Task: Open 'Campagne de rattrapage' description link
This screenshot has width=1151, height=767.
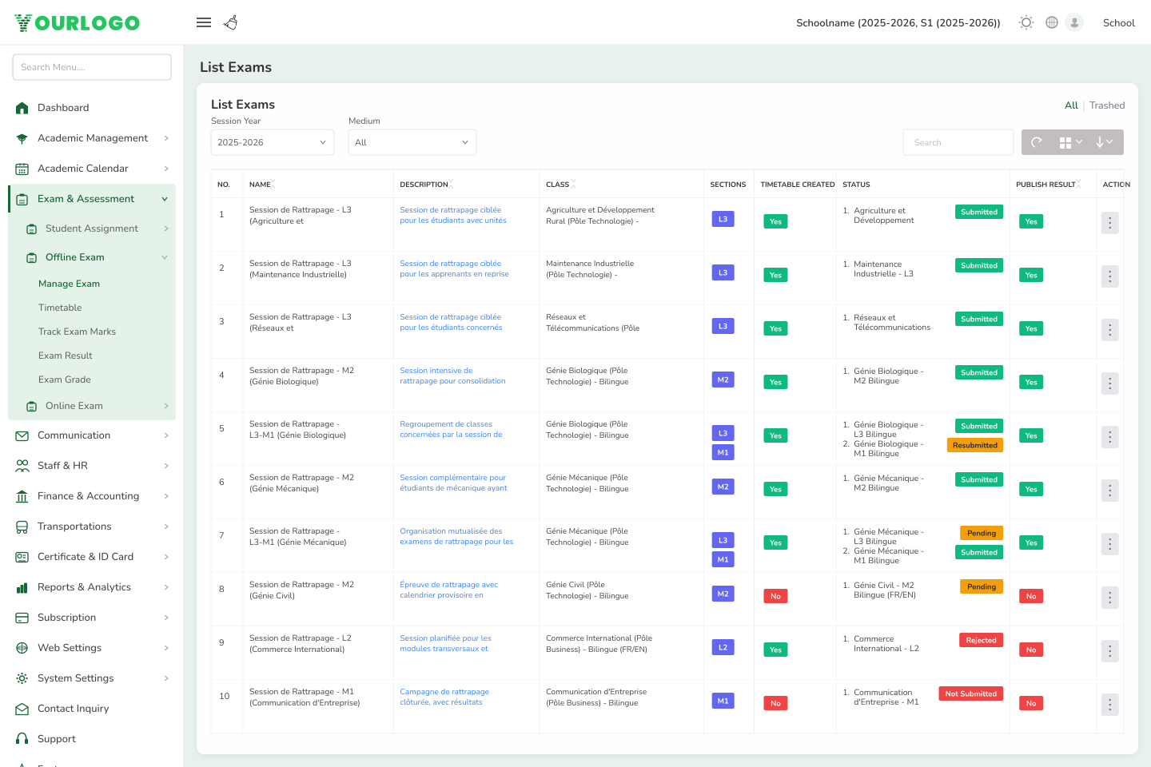Action: click(444, 697)
